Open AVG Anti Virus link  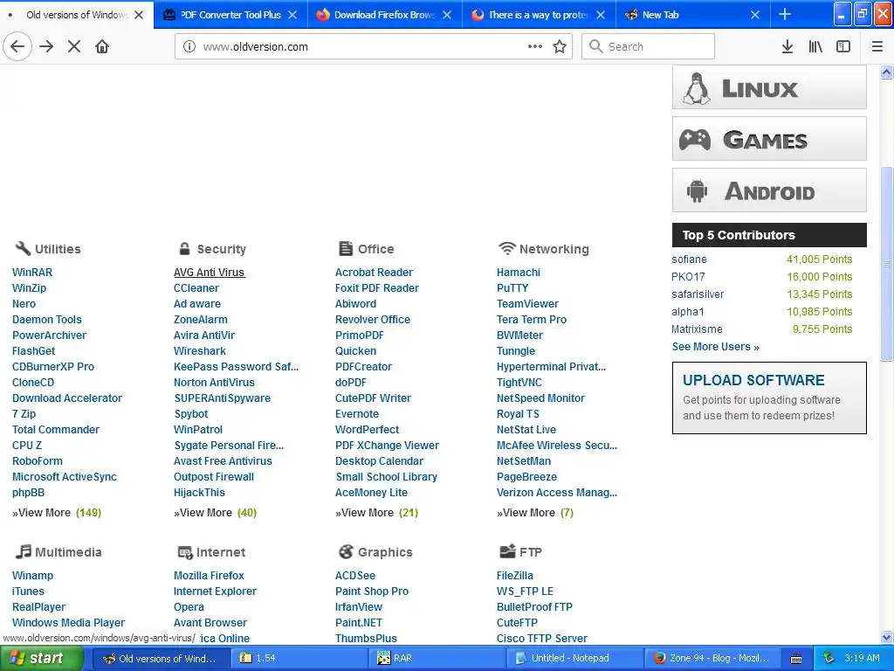coord(210,273)
